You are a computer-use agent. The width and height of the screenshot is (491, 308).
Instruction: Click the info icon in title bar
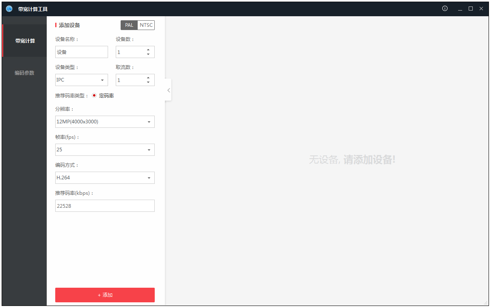click(445, 9)
